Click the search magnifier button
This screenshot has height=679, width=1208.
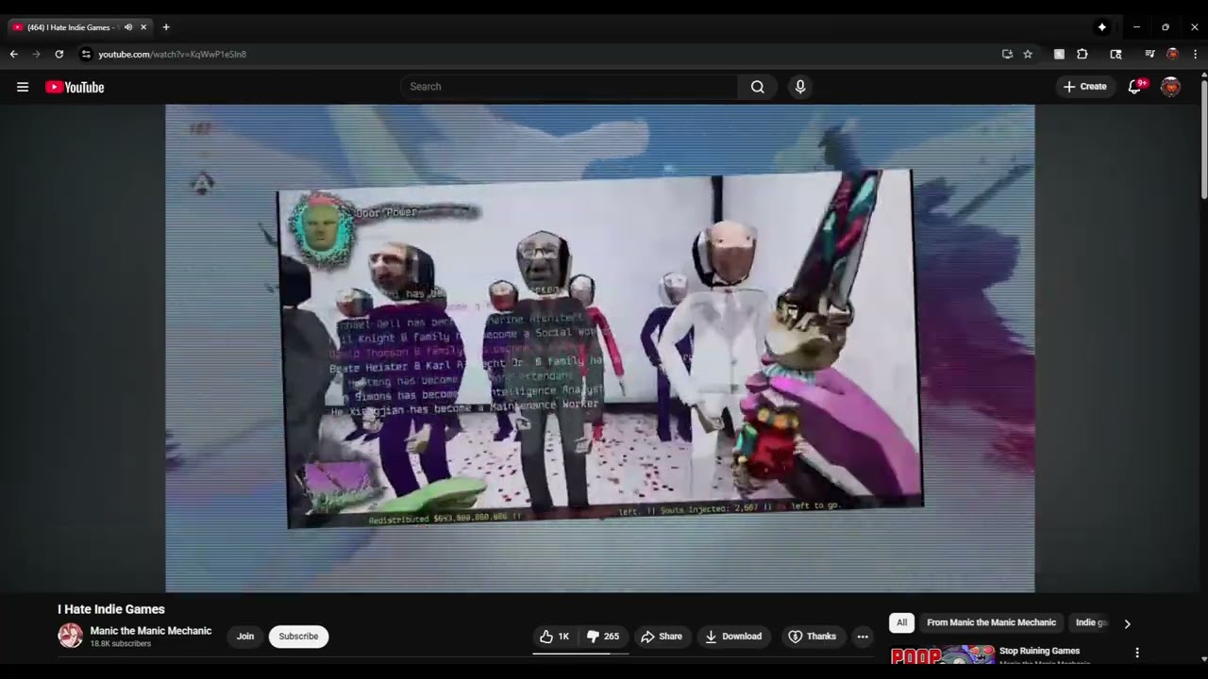point(757,87)
